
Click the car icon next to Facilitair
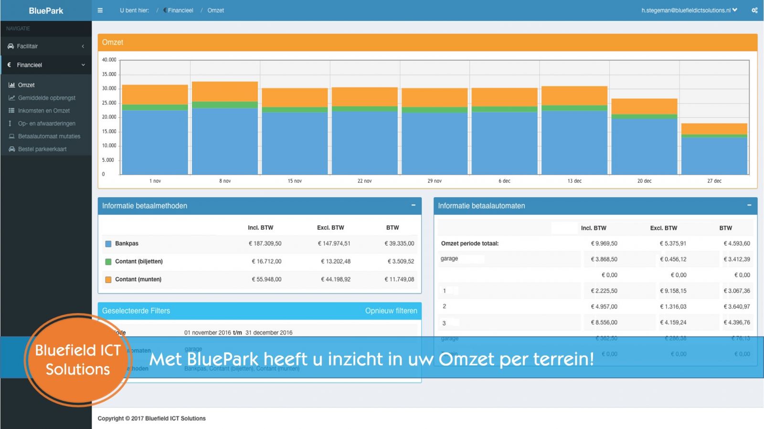(x=11, y=46)
